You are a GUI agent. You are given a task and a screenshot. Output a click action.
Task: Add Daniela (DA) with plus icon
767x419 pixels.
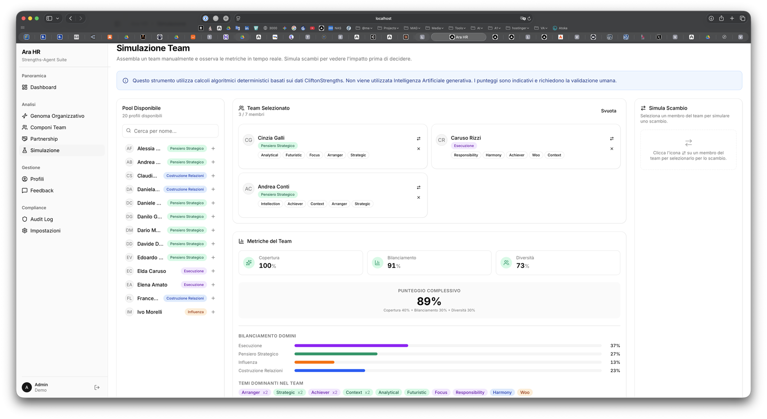point(213,189)
